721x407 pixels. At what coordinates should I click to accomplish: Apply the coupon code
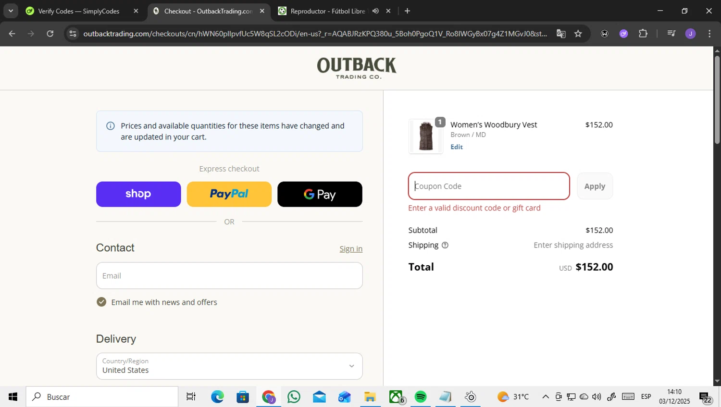tap(595, 186)
